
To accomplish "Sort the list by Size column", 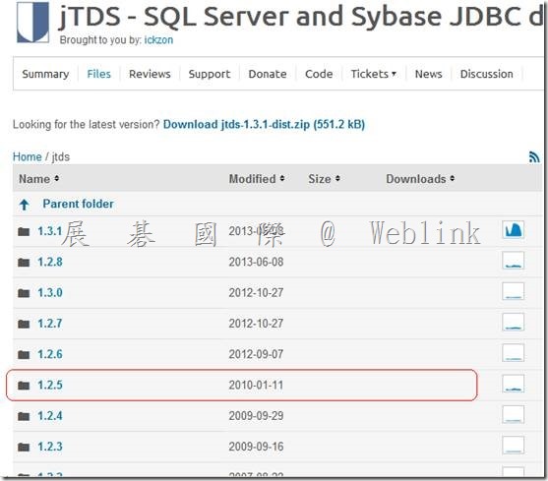I will (x=324, y=179).
